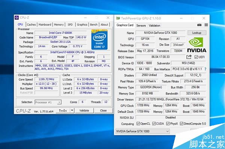Minimize the CPU-Z window

85,18
